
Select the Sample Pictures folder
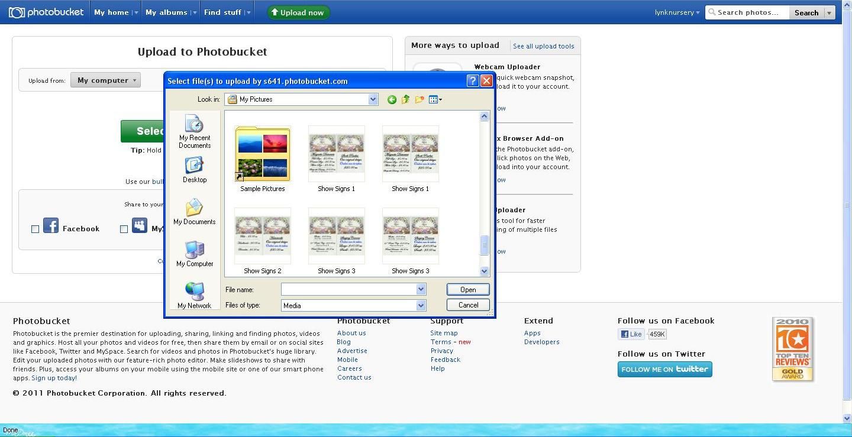click(263, 159)
